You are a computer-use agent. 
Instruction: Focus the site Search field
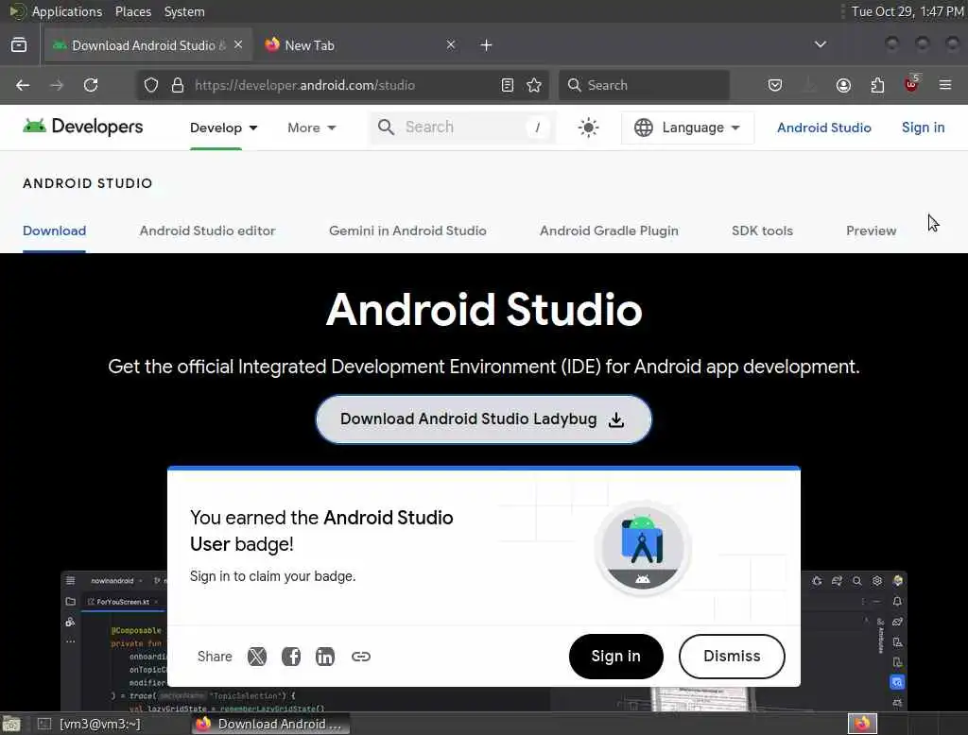461,128
